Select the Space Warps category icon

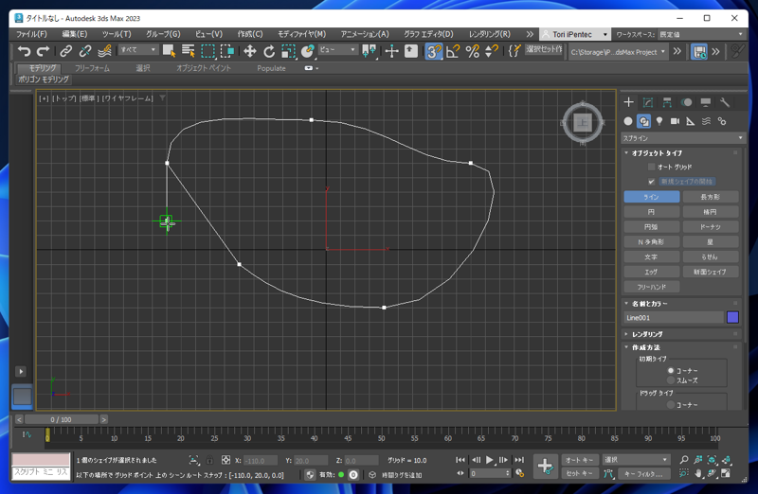[706, 121]
